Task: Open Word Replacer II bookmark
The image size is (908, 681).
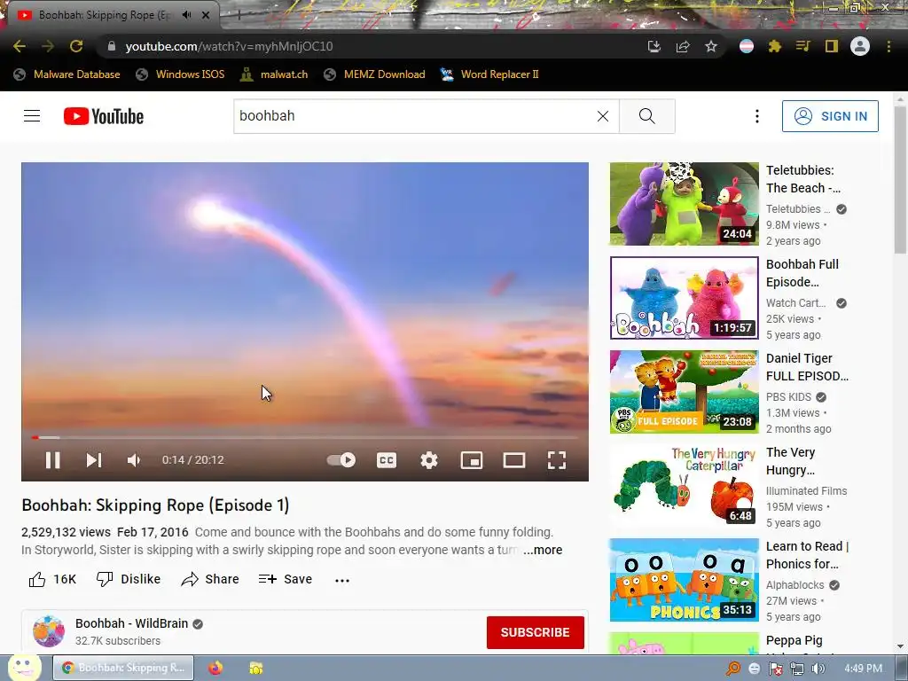Action: pos(489,74)
